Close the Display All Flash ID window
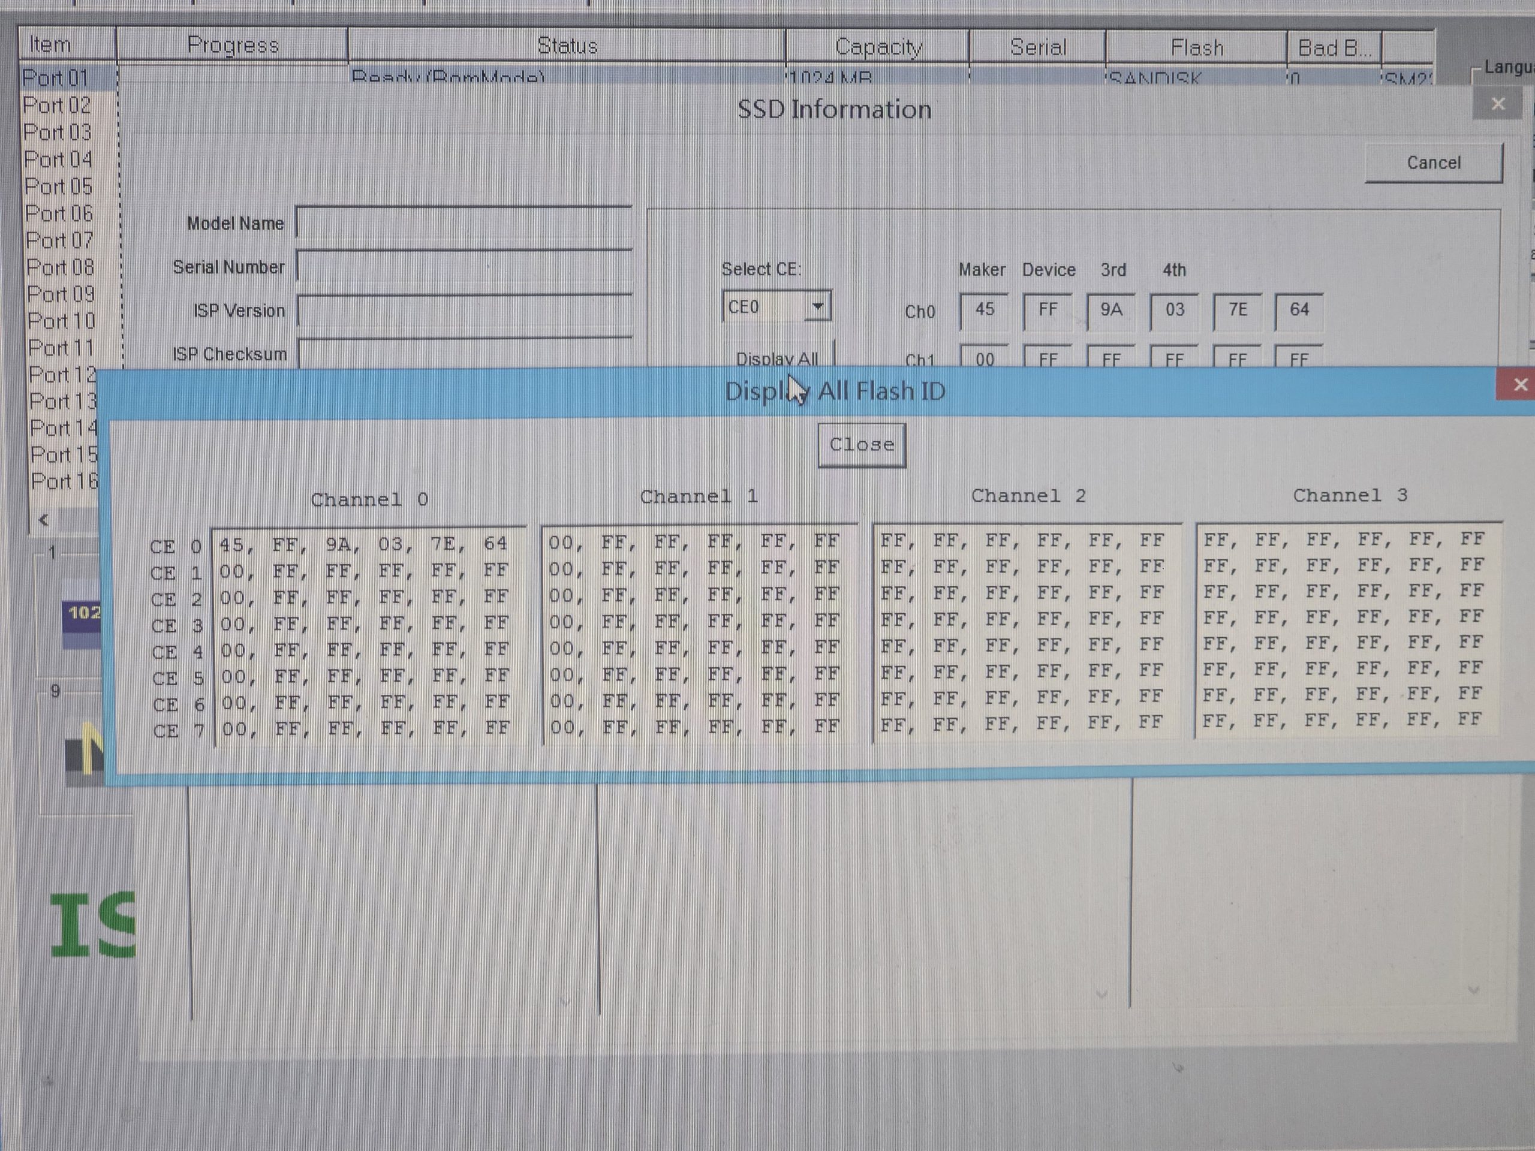Image resolution: width=1535 pixels, height=1151 pixels. click(1520, 385)
